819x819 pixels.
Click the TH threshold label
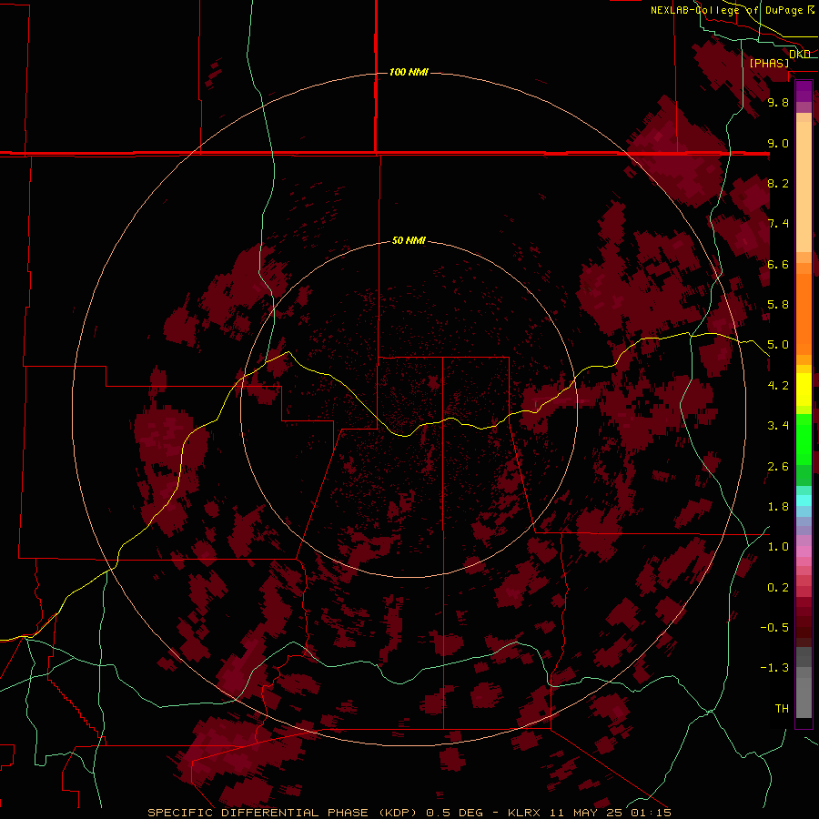point(782,709)
